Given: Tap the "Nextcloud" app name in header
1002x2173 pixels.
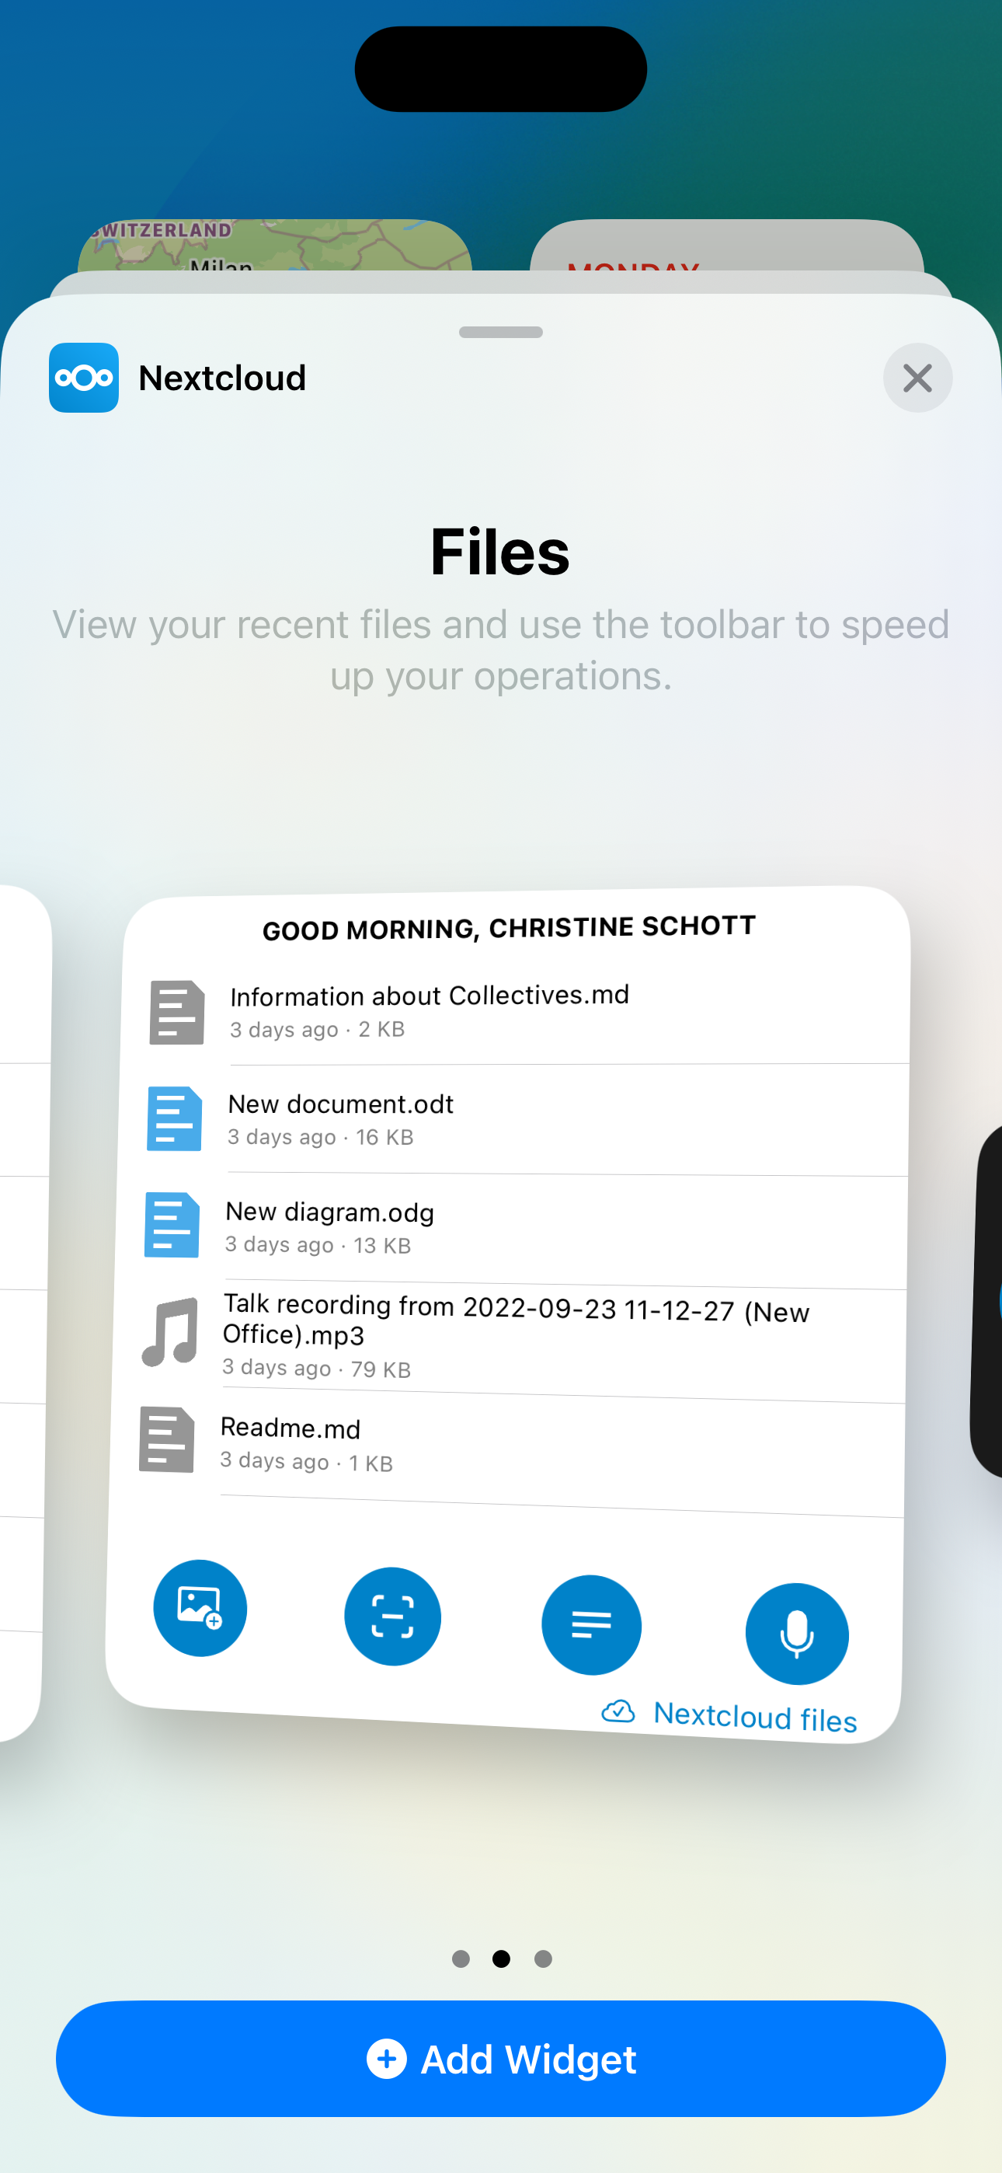Looking at the screenshot, I should tap(222, 377).
